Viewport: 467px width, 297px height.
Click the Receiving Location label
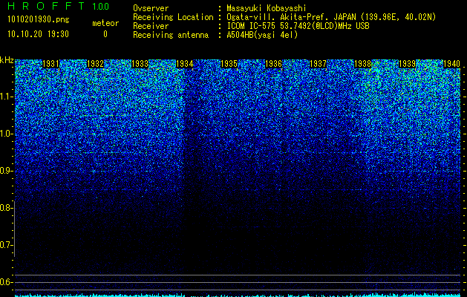[173, 17]
